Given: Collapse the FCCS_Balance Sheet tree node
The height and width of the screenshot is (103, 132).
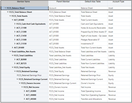Looking at the screenshot, I should [5, 8].
